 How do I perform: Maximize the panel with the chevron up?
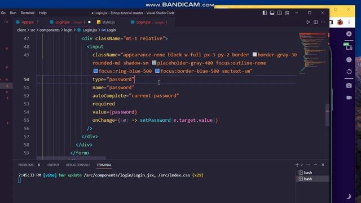pyautogui.click(x=316, y=165)
